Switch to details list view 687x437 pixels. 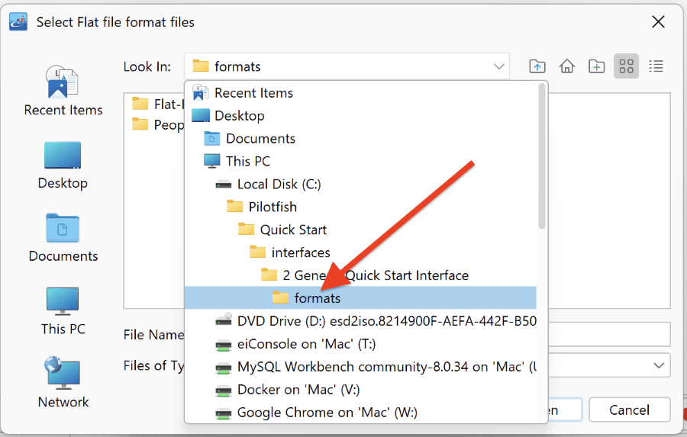click(656, 66)
